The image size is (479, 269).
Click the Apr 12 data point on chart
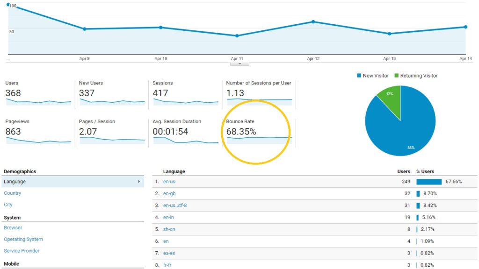tap(313, 21)
